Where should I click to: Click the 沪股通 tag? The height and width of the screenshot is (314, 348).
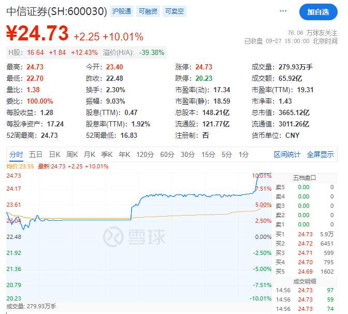pos(122,11)
